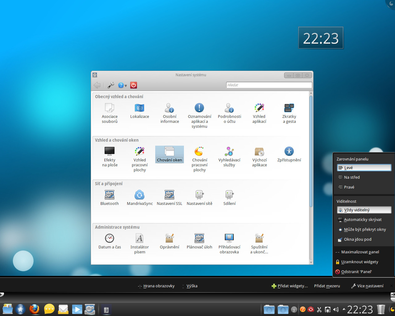This screenshot has height=316, width=395.
Task: Click Přidat widgety button
Action: pos(290,286)
